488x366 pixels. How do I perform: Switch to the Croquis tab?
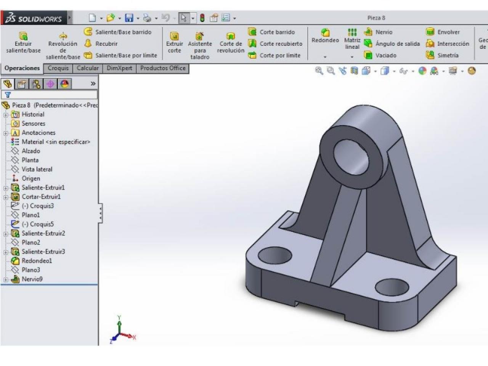58,68
